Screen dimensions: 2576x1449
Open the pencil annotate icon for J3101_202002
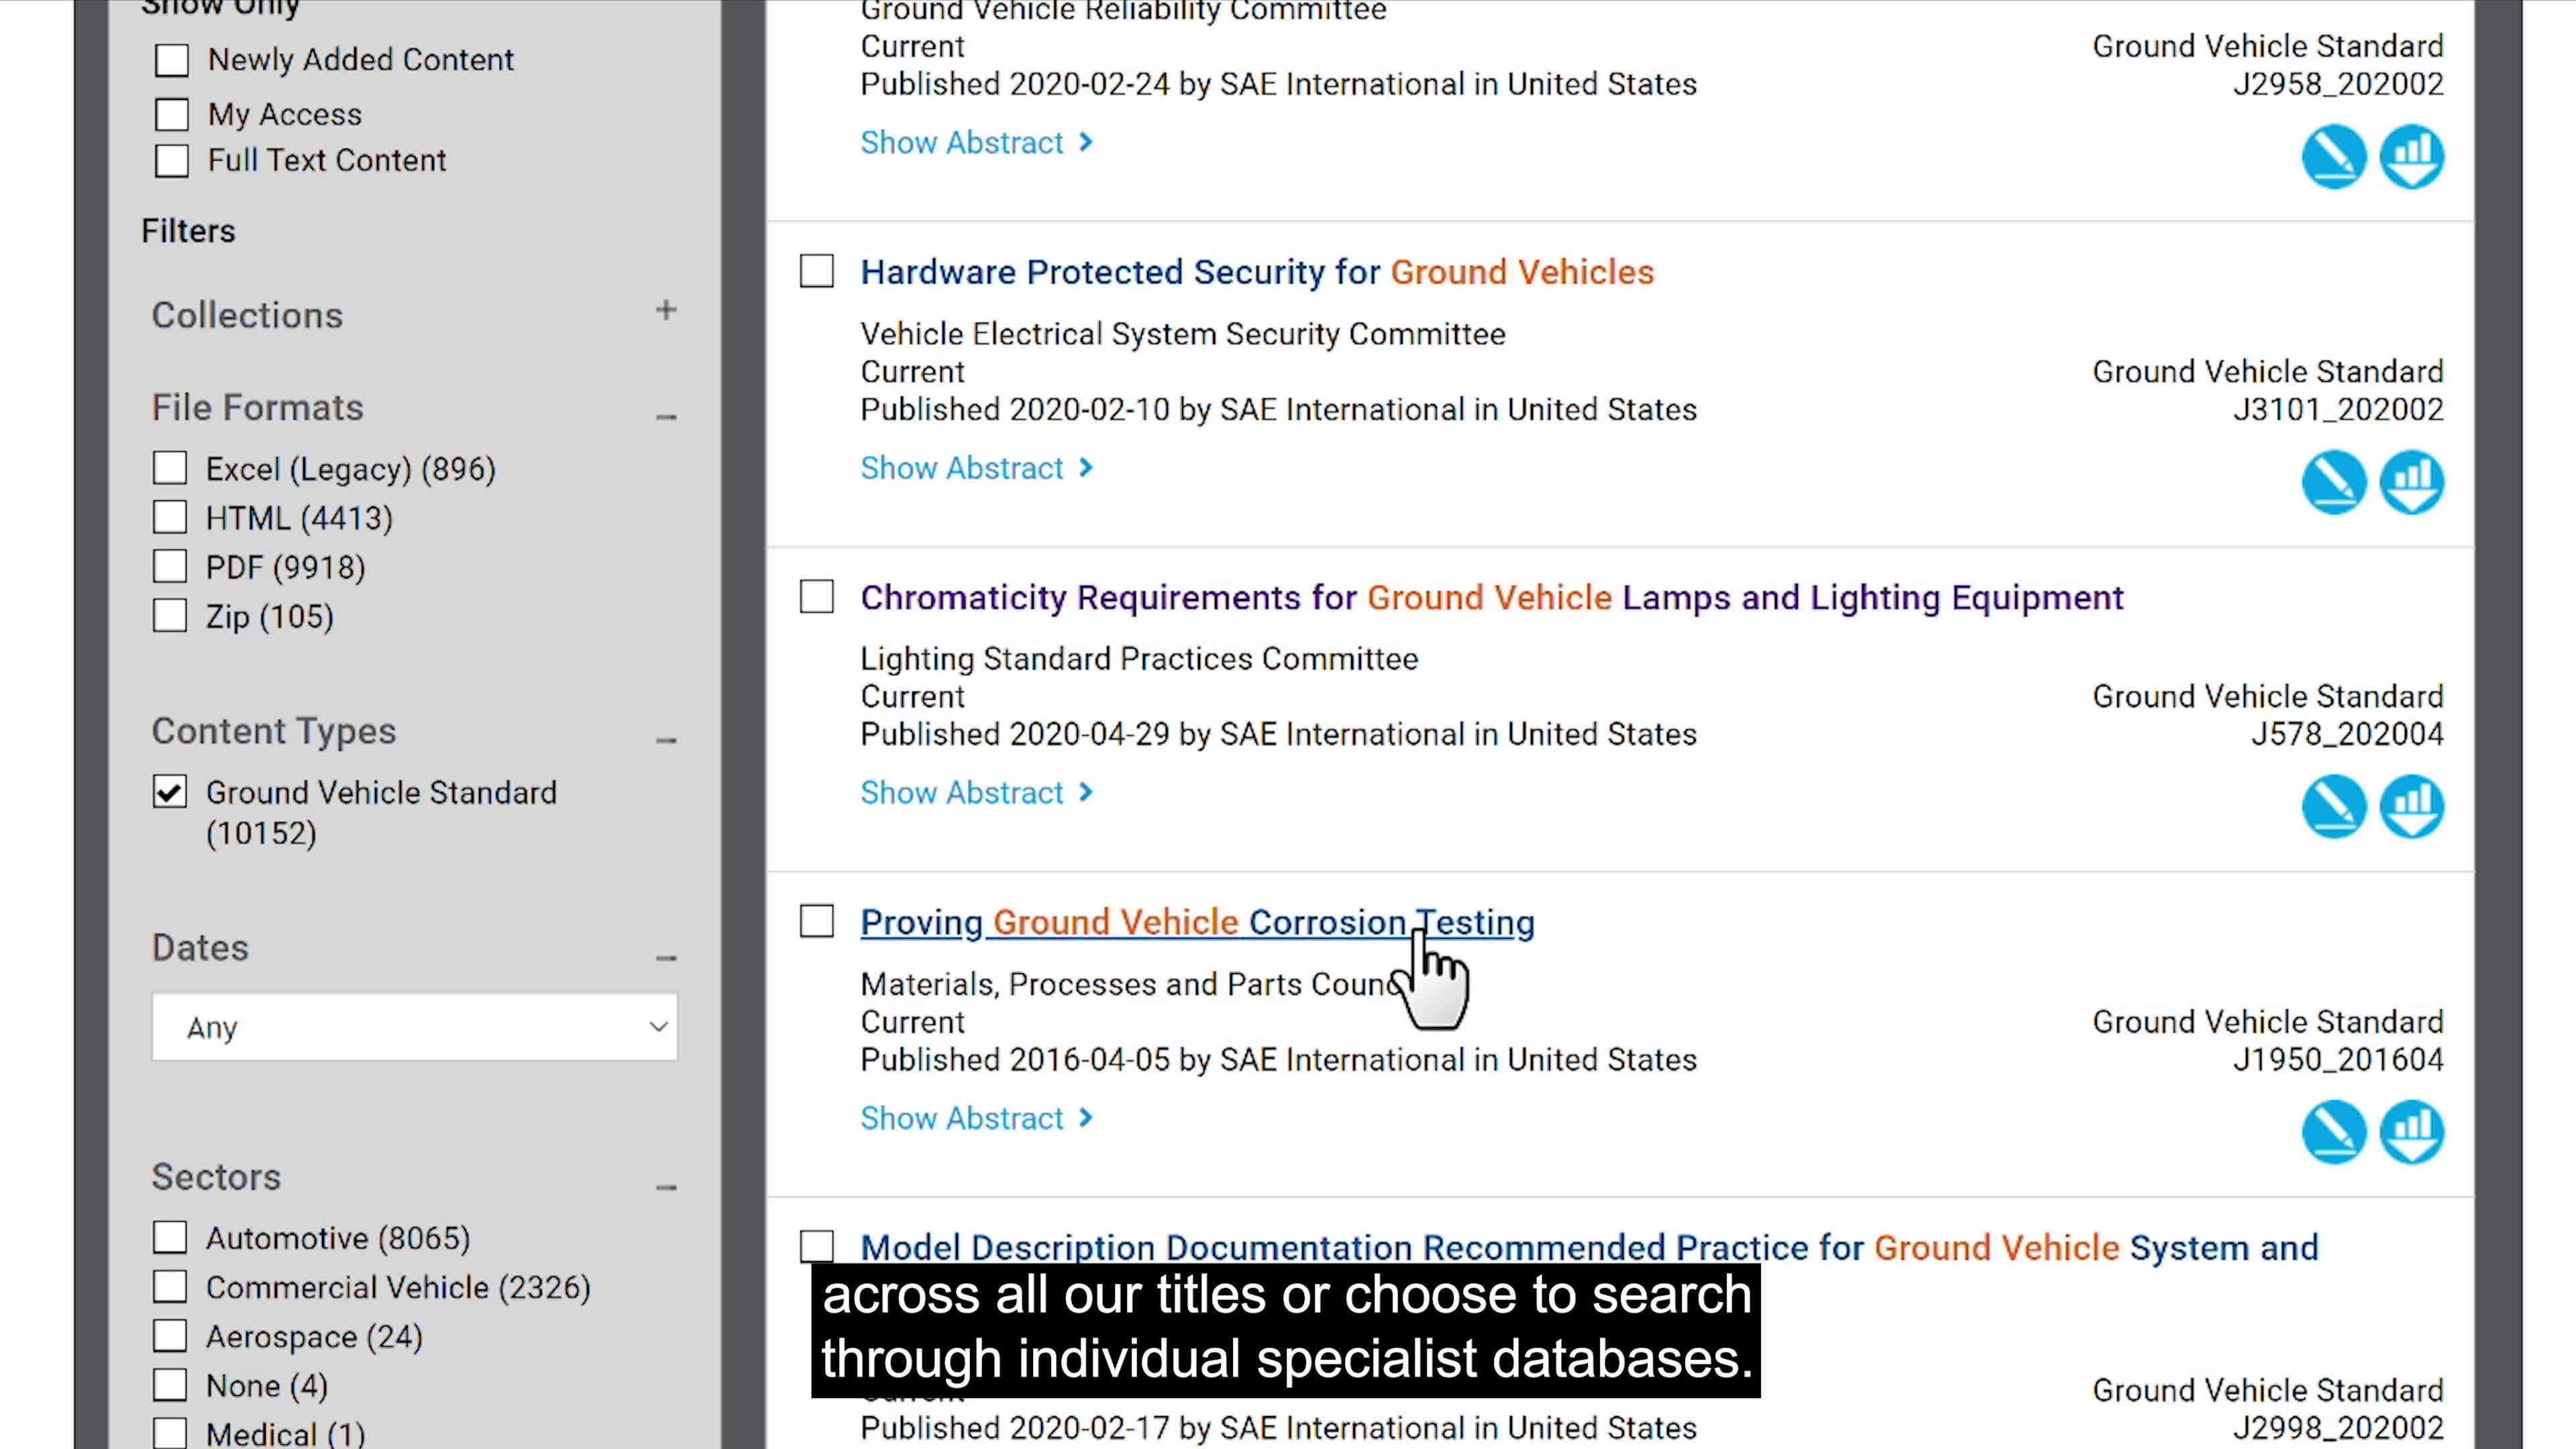[2333, 482]
